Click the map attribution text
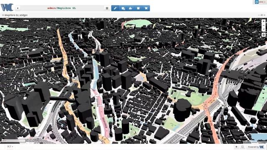The width and height of the screenshot is (267, 150). point(255,142)
